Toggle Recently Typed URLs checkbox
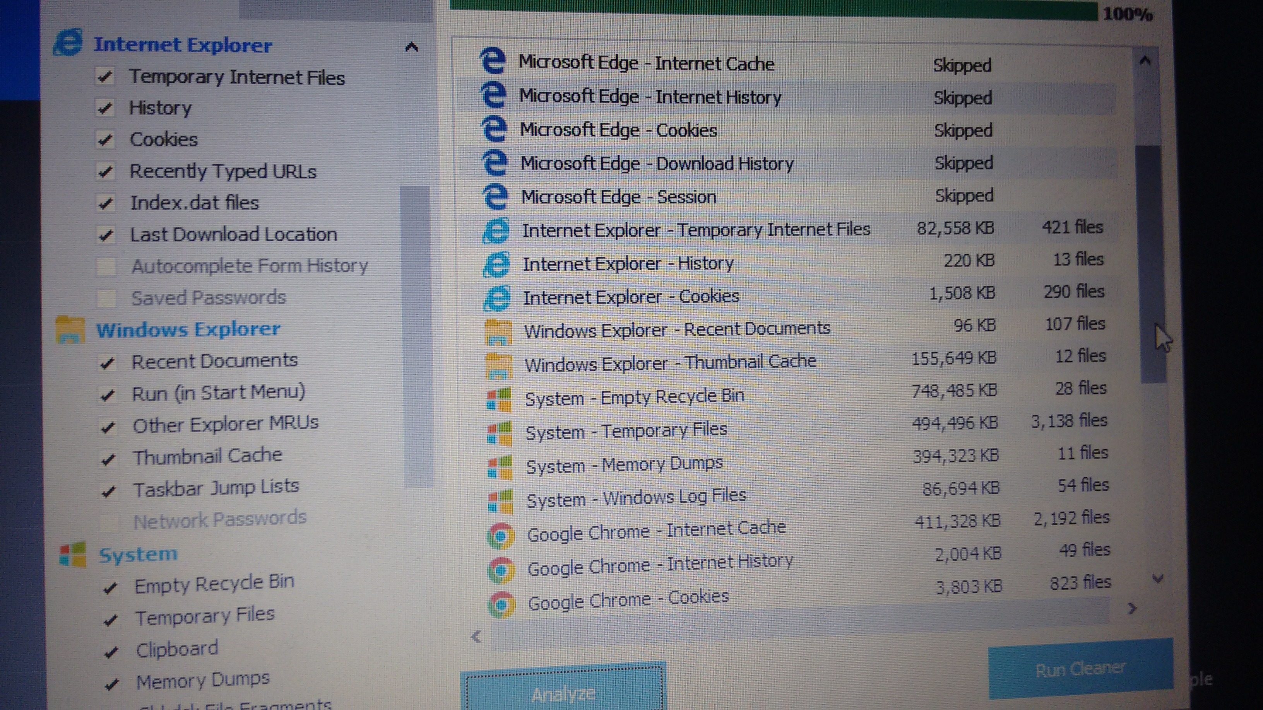Image resolution: width=1263 pixels, height=710 pixels. [105, 172]
